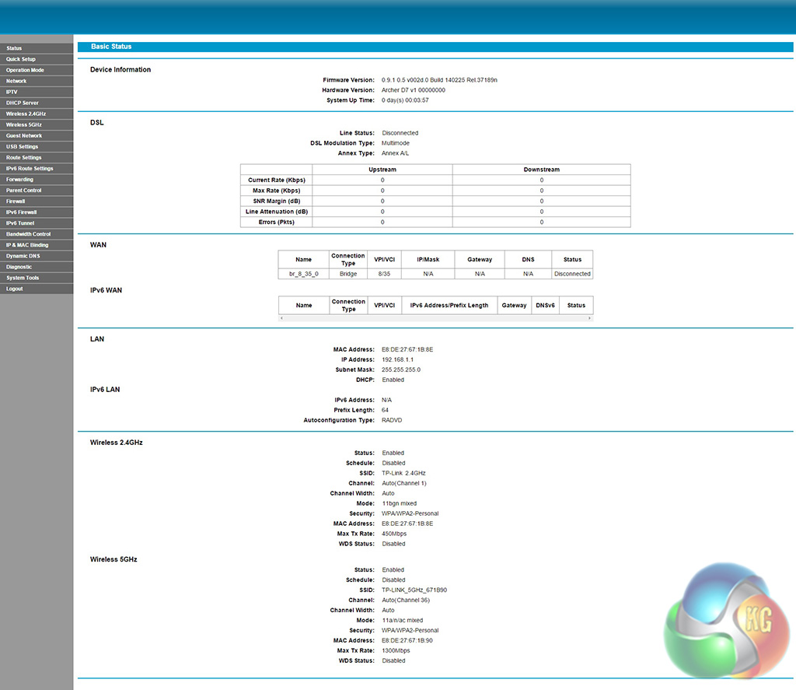Select IPTV in the sidebar
Screen dimensions: 796x690
click(12, 92)
